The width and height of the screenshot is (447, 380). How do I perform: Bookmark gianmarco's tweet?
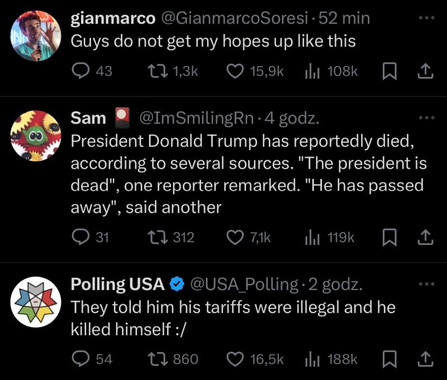pos(389,72)
